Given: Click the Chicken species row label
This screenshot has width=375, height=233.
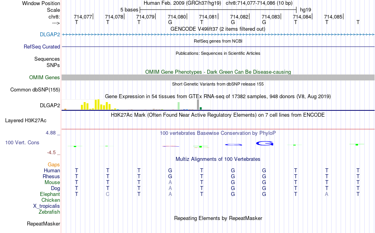Looking at the screenshot, I should tap(51, 200).
